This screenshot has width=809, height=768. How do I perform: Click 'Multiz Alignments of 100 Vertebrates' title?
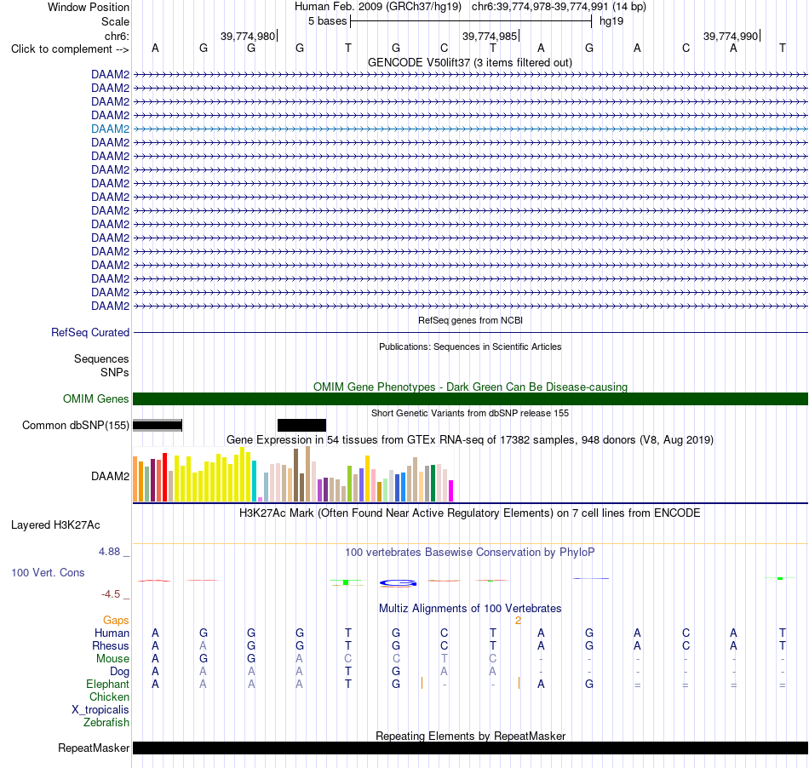[470, 609]
